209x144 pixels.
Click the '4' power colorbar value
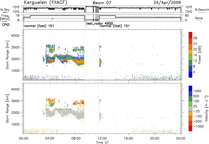(x=194, y=72)
